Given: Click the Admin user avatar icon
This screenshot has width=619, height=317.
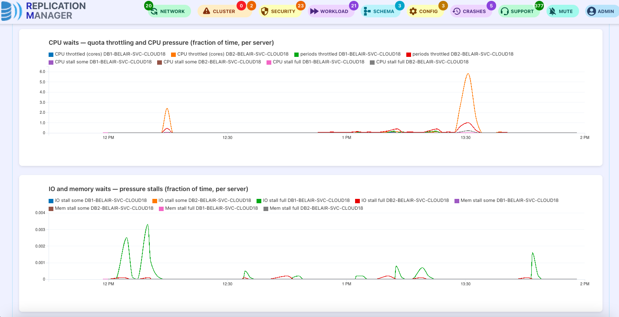Looking at the screenshot, I should coord(591,11).
